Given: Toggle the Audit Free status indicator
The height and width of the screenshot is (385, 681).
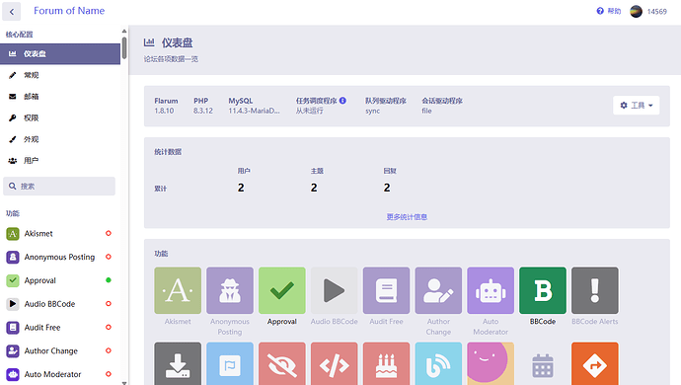Looking at the screenshot, I should pyautogui.click(x=109, y=327).
